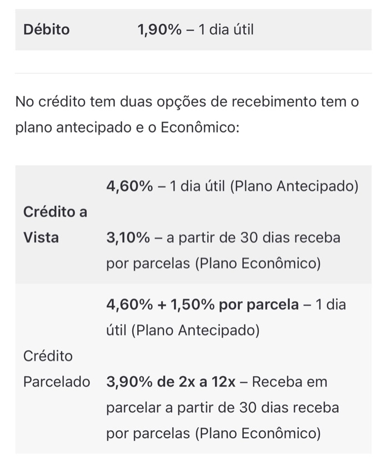
Task: Tap 'parcelar a partir de 30 dias receba'
Action: point(223,408)
